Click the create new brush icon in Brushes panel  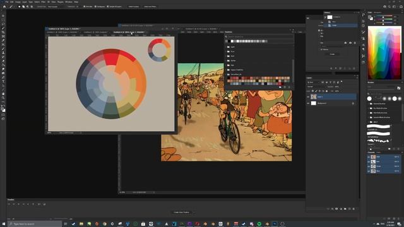(394, 149)
